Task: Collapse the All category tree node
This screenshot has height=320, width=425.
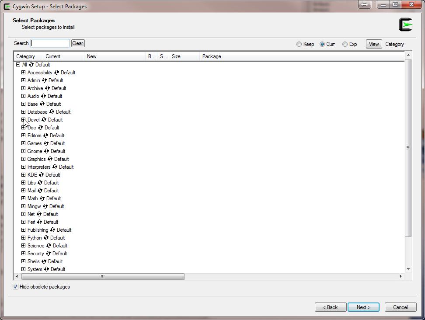Action: pos(18,65)
